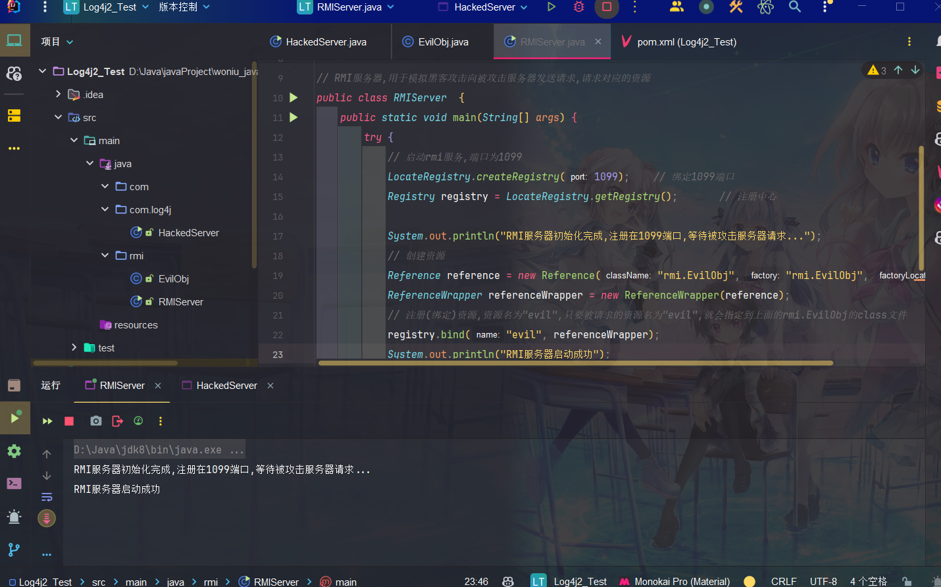Close the RMIServer.java editor tab
941x587 pixels.
click(598, 41)
